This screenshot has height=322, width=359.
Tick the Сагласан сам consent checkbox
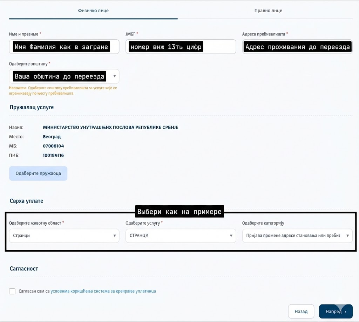click(12, 291)
